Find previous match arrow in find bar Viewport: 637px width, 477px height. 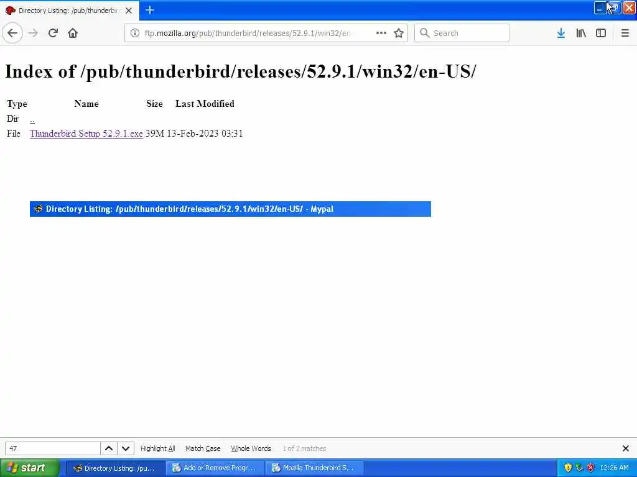point(109,448)
